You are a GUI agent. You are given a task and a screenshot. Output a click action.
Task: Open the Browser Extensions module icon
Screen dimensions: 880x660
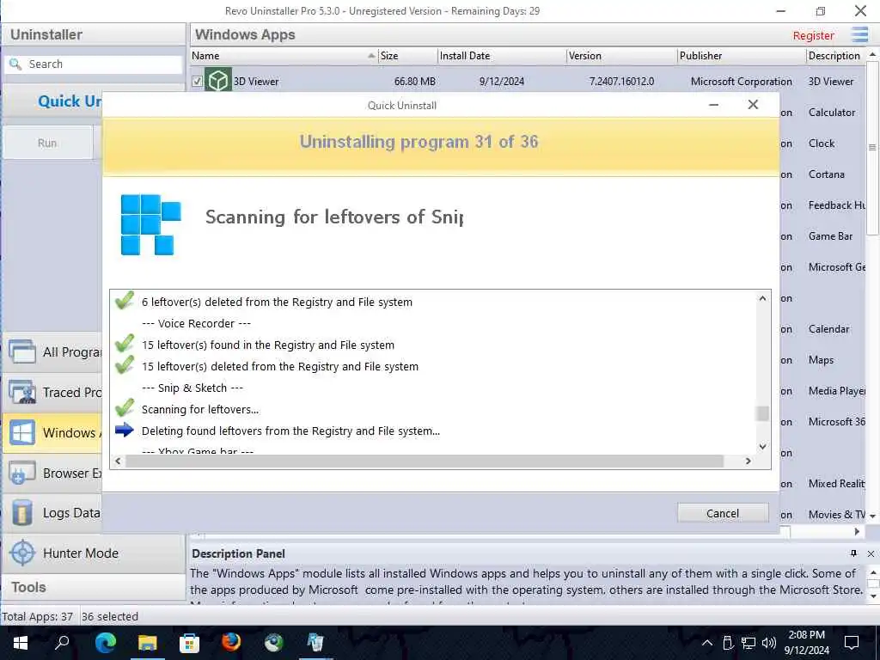[22, 474]
